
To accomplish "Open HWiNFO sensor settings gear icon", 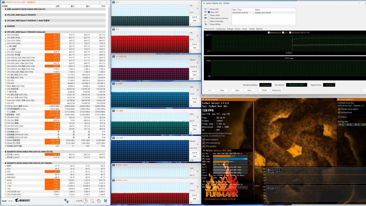I will pos(99,201).
